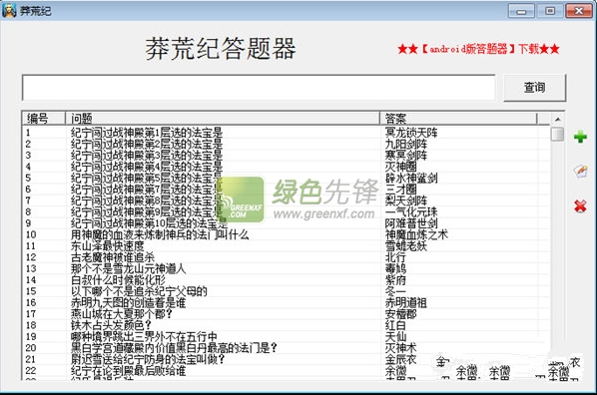Select row 20 about 黑白学宫道藏殿
Viewport: 597px width, 395px height.
click(286, 348)
